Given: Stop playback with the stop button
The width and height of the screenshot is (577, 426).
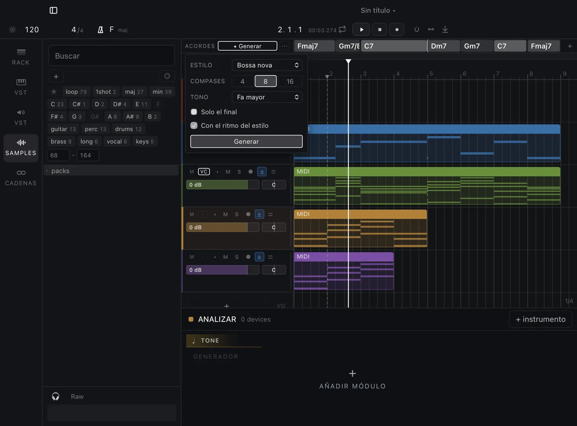Looking at the screenshot, I should (380, 29).
